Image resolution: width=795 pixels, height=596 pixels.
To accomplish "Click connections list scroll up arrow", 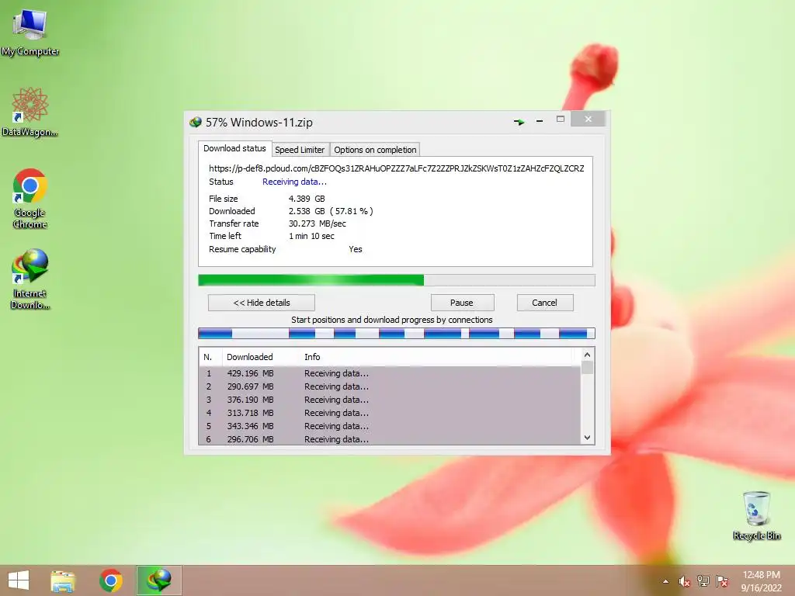I will (x=587, y=355).
